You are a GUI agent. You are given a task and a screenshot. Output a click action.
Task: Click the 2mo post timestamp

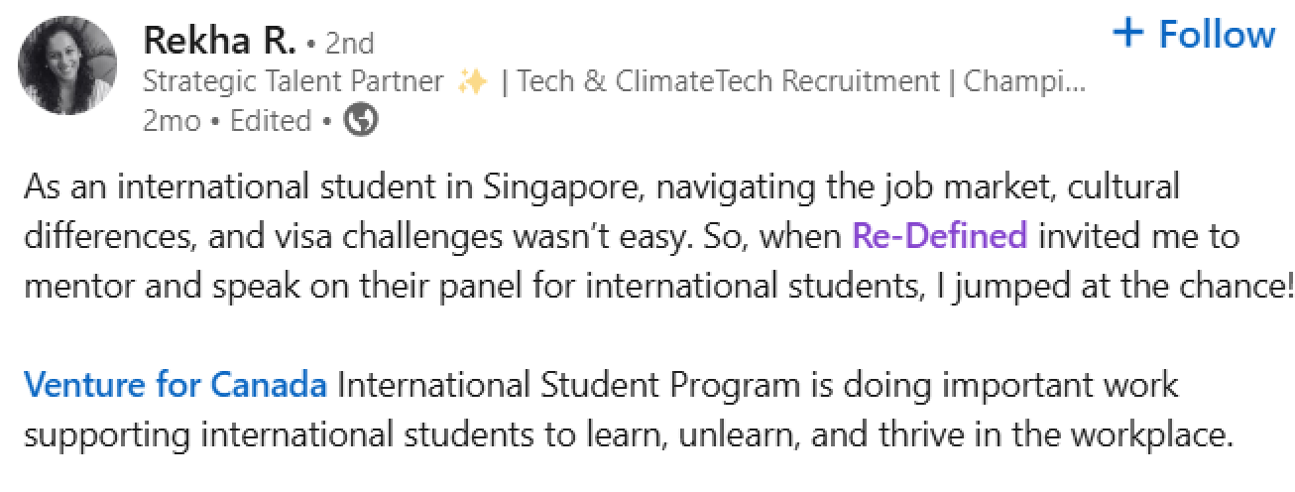pos(171,121)
